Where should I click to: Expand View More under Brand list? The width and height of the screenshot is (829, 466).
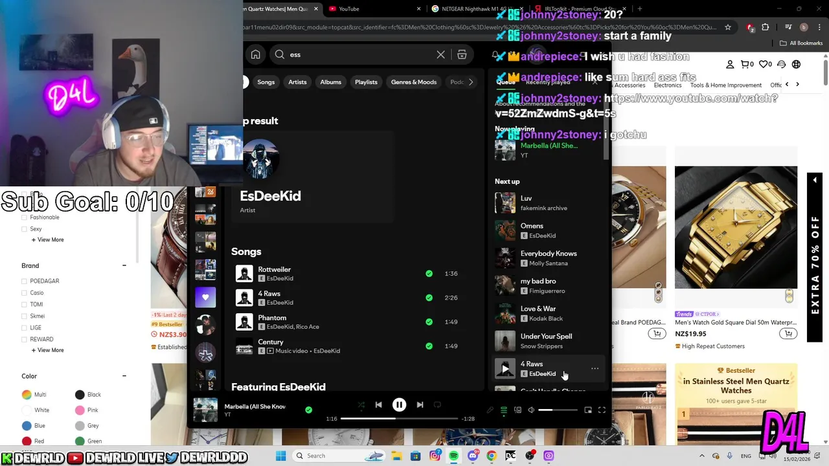coord(48,350)
